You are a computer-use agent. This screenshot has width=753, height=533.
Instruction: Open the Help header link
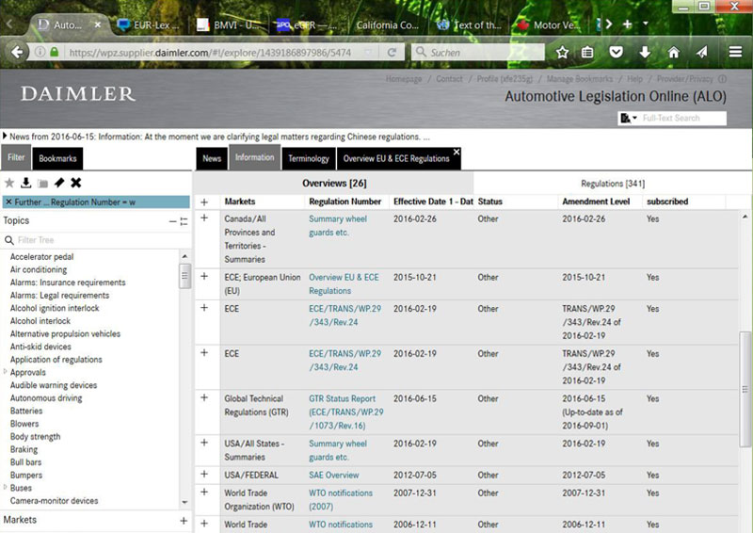634,79
